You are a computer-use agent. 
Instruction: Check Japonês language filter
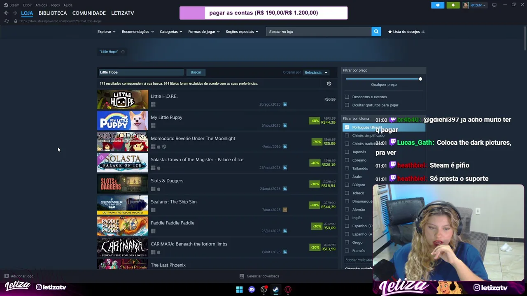click(347, 152)
